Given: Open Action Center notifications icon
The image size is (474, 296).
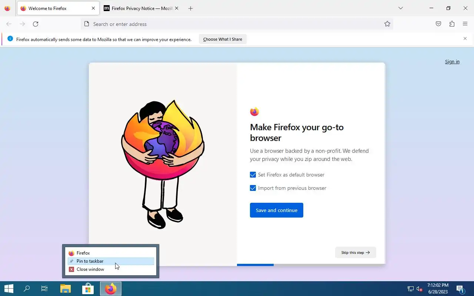Looking at the screenshot, I should point(460,289).
